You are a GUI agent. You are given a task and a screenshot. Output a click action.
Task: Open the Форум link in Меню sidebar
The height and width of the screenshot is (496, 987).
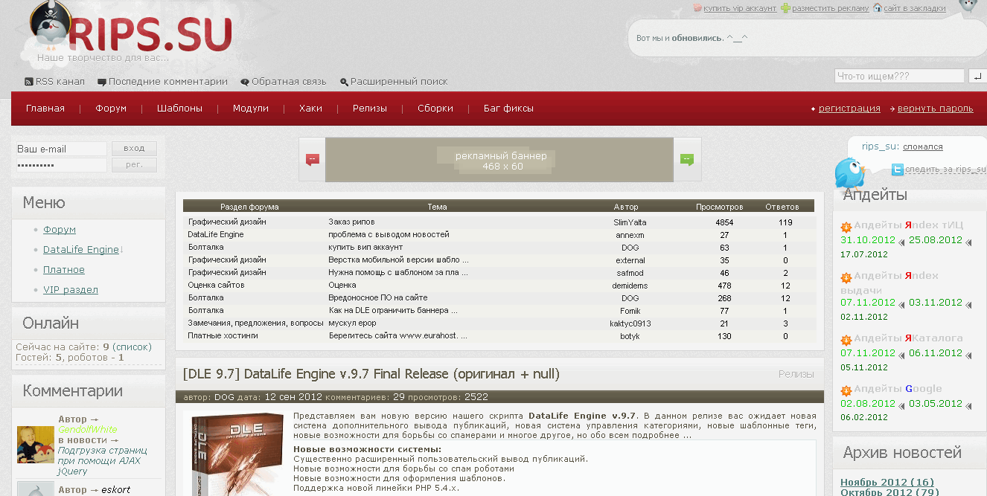coord(60,230)
